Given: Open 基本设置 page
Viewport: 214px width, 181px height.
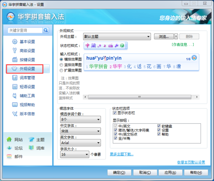Looking at the screenshot, I should [27, 42].
